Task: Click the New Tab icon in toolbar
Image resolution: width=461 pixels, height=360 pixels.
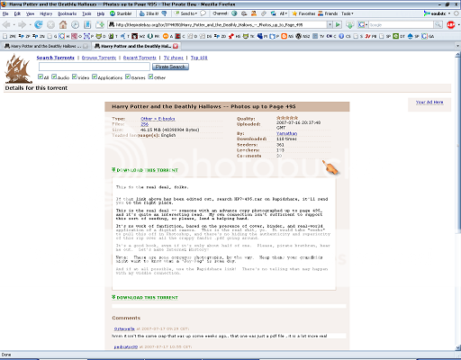Action: [x=100, y=24]
